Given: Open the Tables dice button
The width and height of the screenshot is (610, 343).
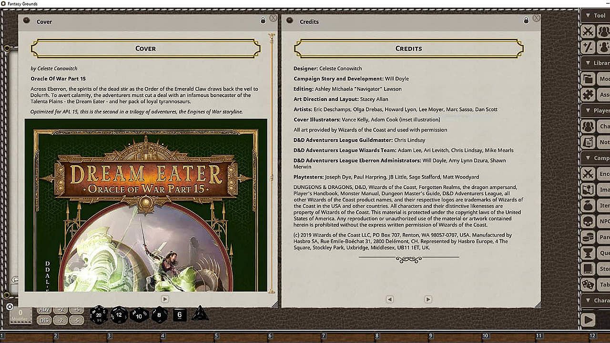Looking at the screenshot, I should coord(596,284).
